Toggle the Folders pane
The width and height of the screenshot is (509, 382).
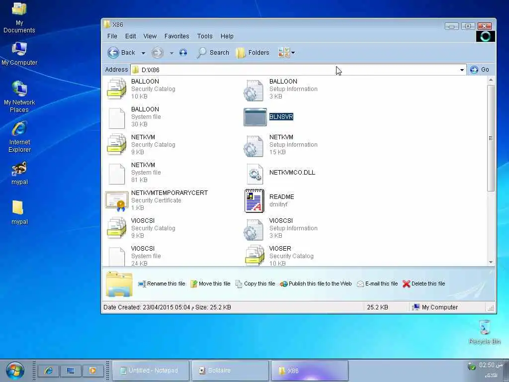point(253,53)
